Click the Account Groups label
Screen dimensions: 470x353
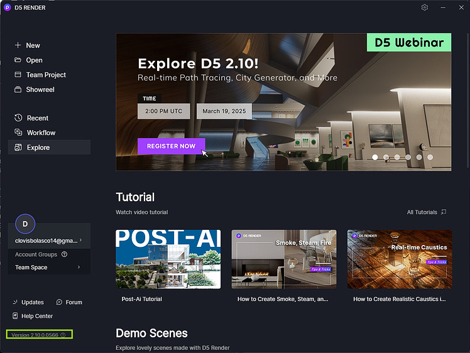(36, 254)
